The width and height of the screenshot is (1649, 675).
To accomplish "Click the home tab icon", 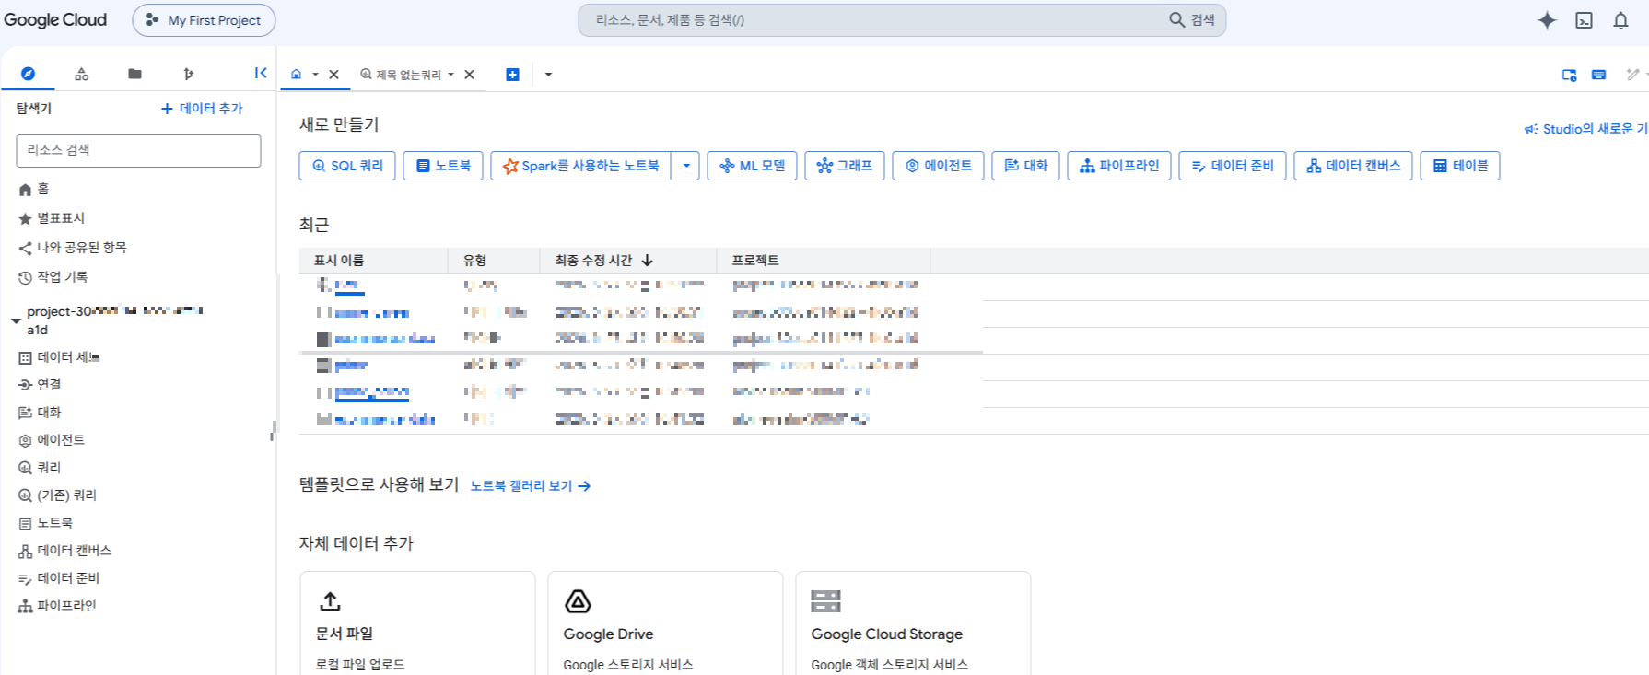I will coord(296,75).
